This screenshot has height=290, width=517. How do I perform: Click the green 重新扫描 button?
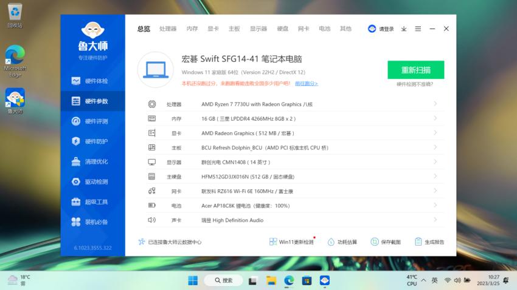(x=415, y=70)
